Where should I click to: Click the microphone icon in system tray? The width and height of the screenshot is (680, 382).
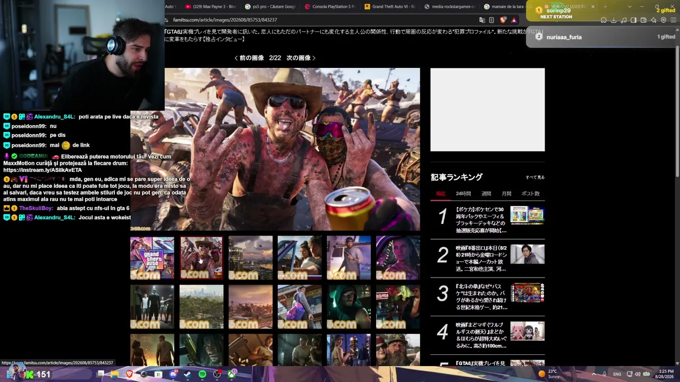click(605, 374)
